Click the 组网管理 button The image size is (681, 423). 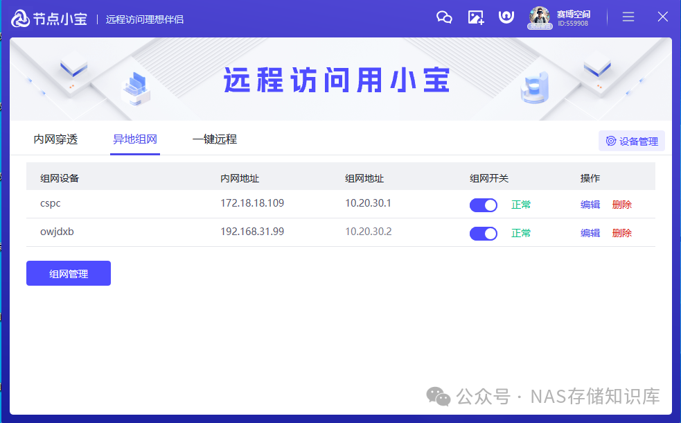coord(69,273)
